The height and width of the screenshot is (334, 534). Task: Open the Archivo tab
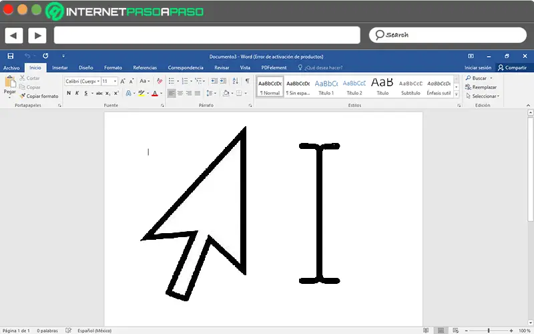[x=11, y=67]
